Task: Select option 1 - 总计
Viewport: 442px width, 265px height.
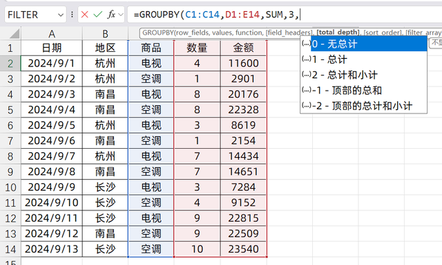Action: click(364, 60)
